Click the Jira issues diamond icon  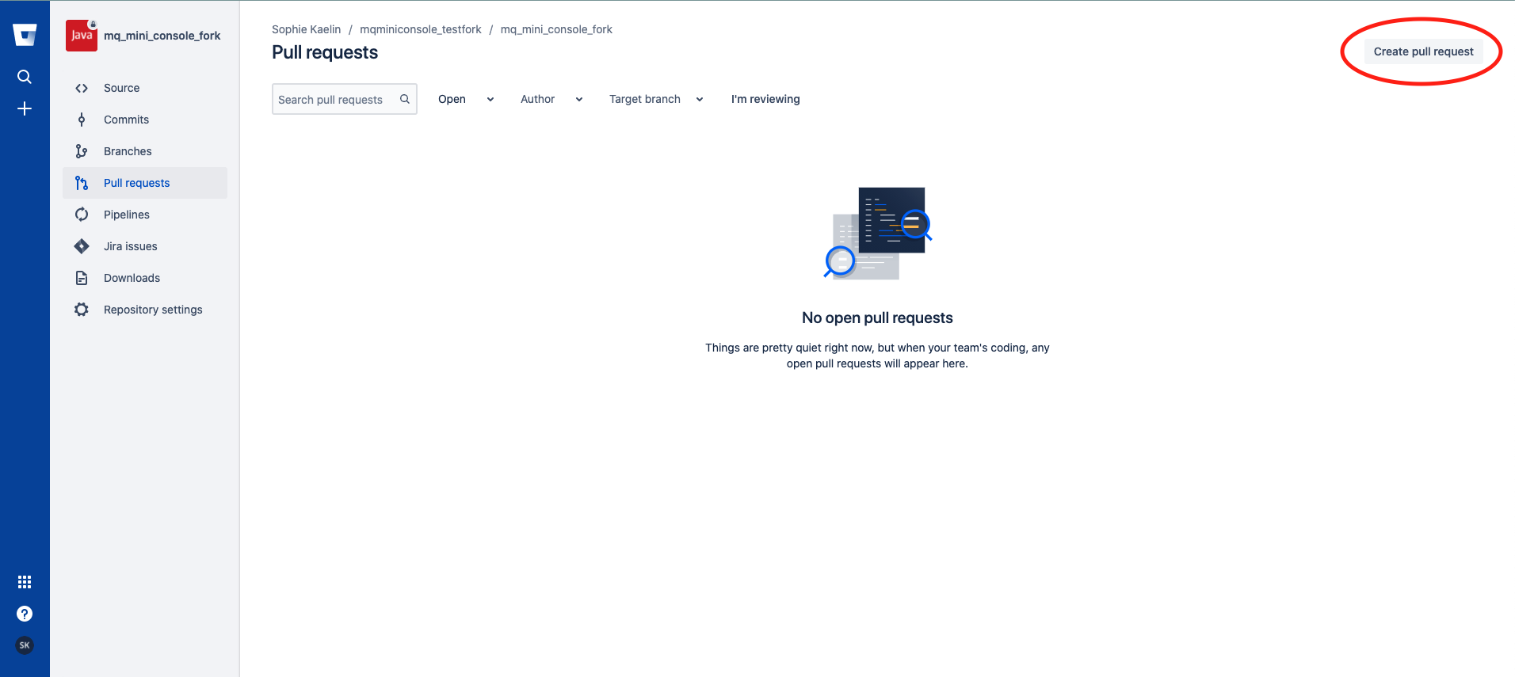[x=82, y=246]
